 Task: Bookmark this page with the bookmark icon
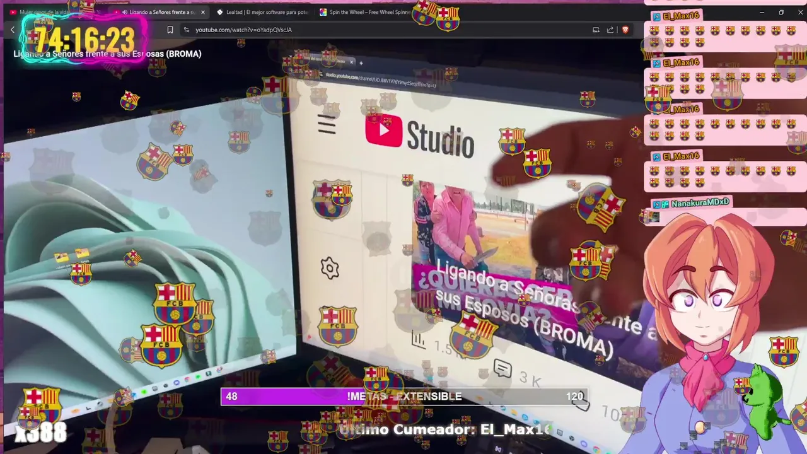point(170,30)
